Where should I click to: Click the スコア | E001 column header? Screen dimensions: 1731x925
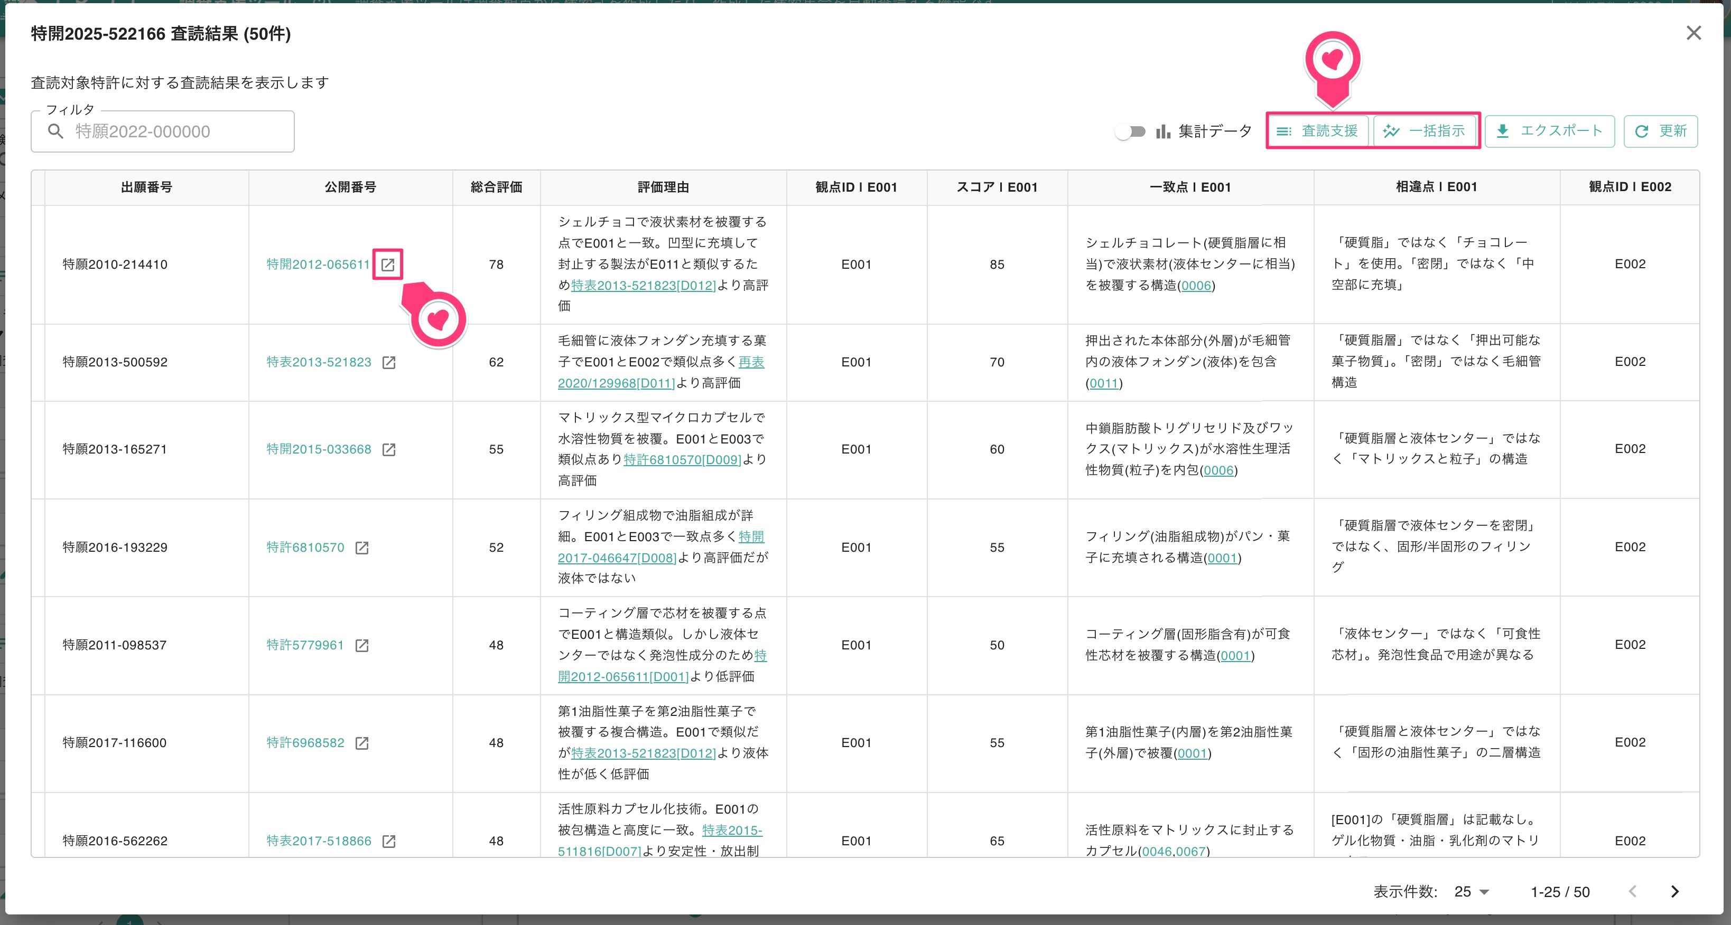point(997,187)
